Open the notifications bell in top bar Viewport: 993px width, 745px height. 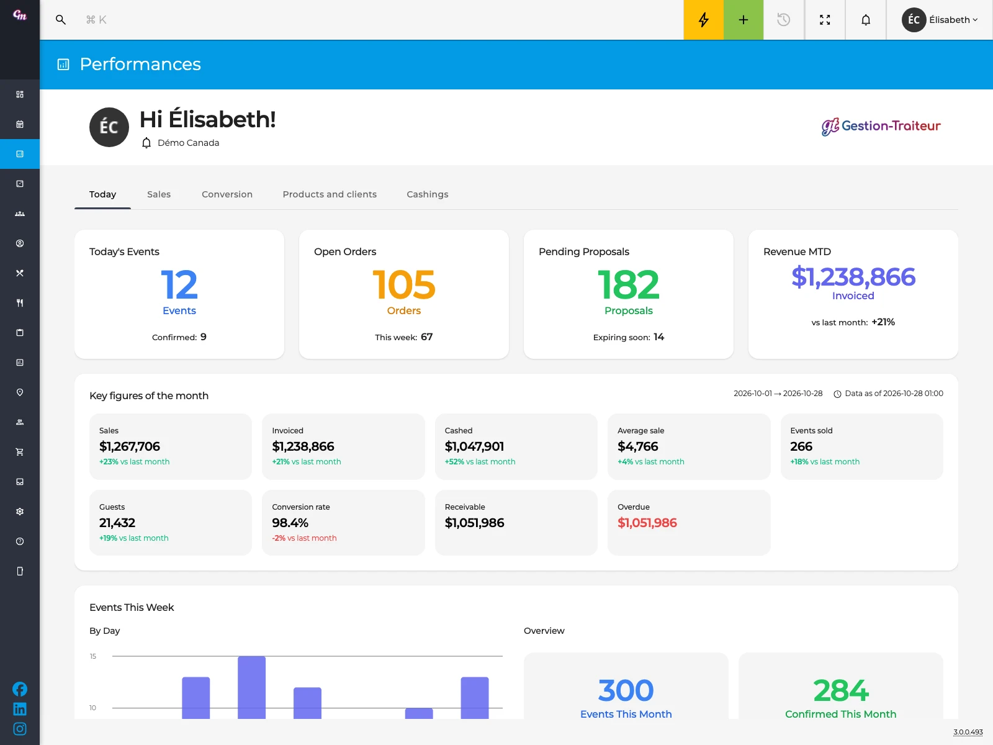tap(866, 20)
